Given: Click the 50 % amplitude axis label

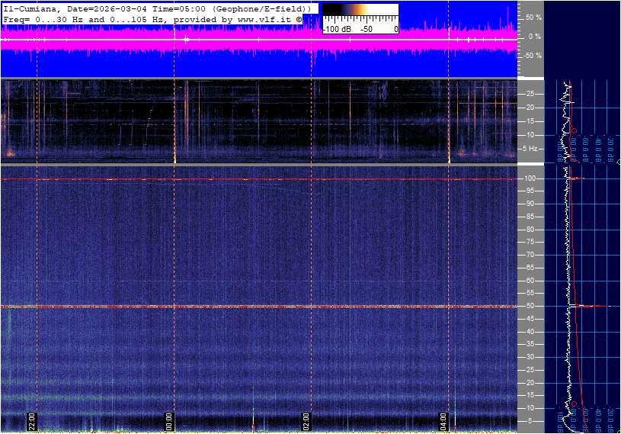Looking at the screenshot, I should click(x=533, y=17).
